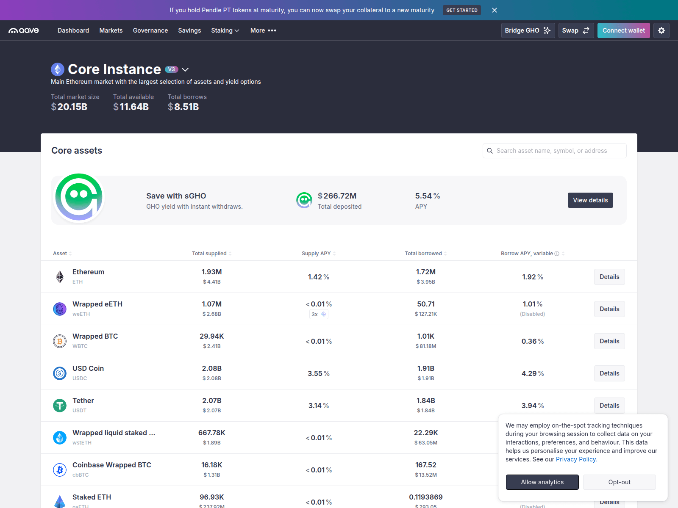This screenshot has height=508, width=678.
Task: Click Allow analytics
Action: tap(542, 482)
